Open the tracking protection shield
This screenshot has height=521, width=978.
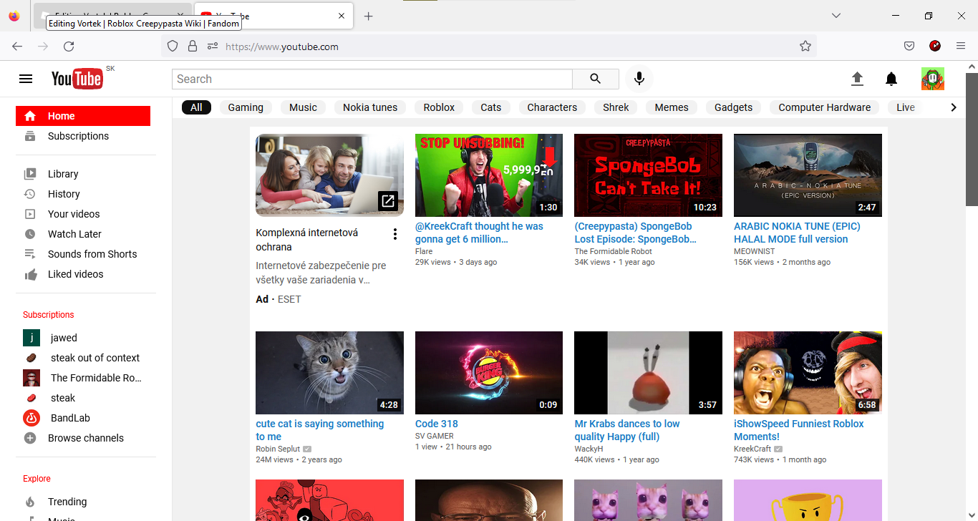(x=172, y=47)
